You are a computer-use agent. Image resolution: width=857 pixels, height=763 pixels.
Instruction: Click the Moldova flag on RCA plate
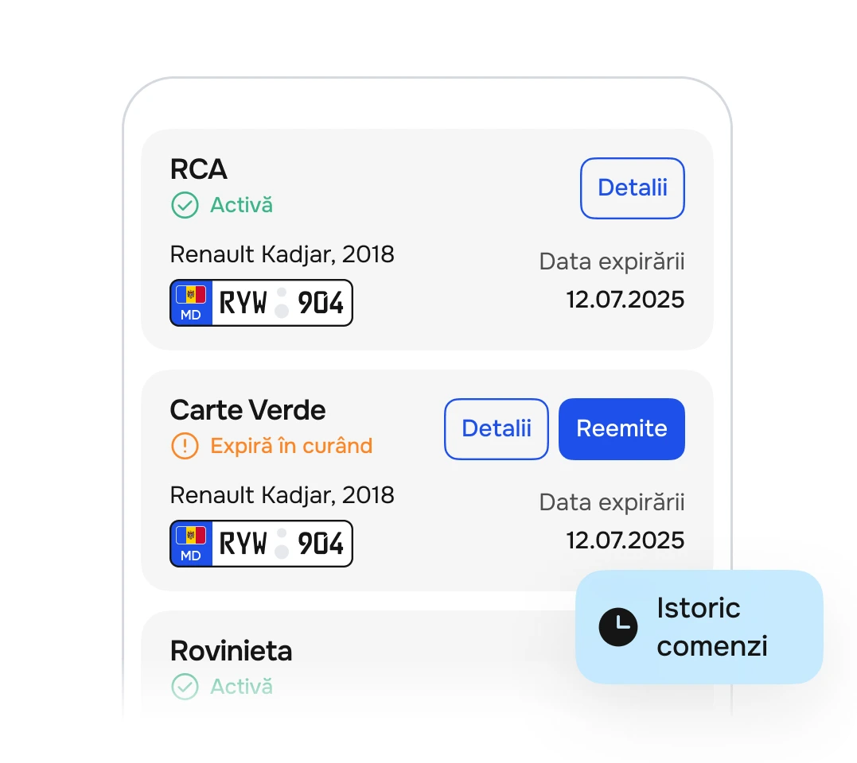[191, 296]
